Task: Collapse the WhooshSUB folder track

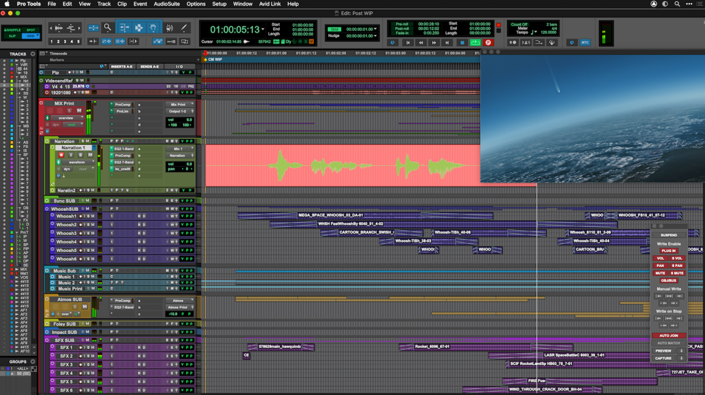Action: tap(47, 209)
